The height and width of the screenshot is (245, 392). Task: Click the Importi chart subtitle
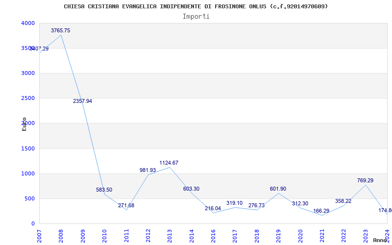point(196,16)
